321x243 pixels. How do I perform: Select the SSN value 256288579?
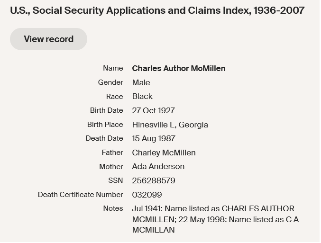click(154, 180)
